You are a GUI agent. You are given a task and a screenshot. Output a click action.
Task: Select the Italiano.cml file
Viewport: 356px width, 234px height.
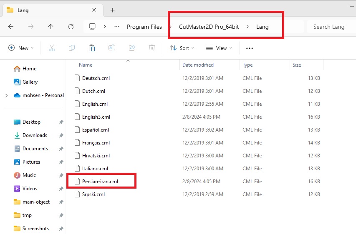click(95, 169)
